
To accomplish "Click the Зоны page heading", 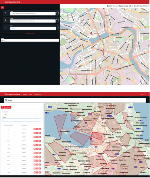I will point(9,100).
